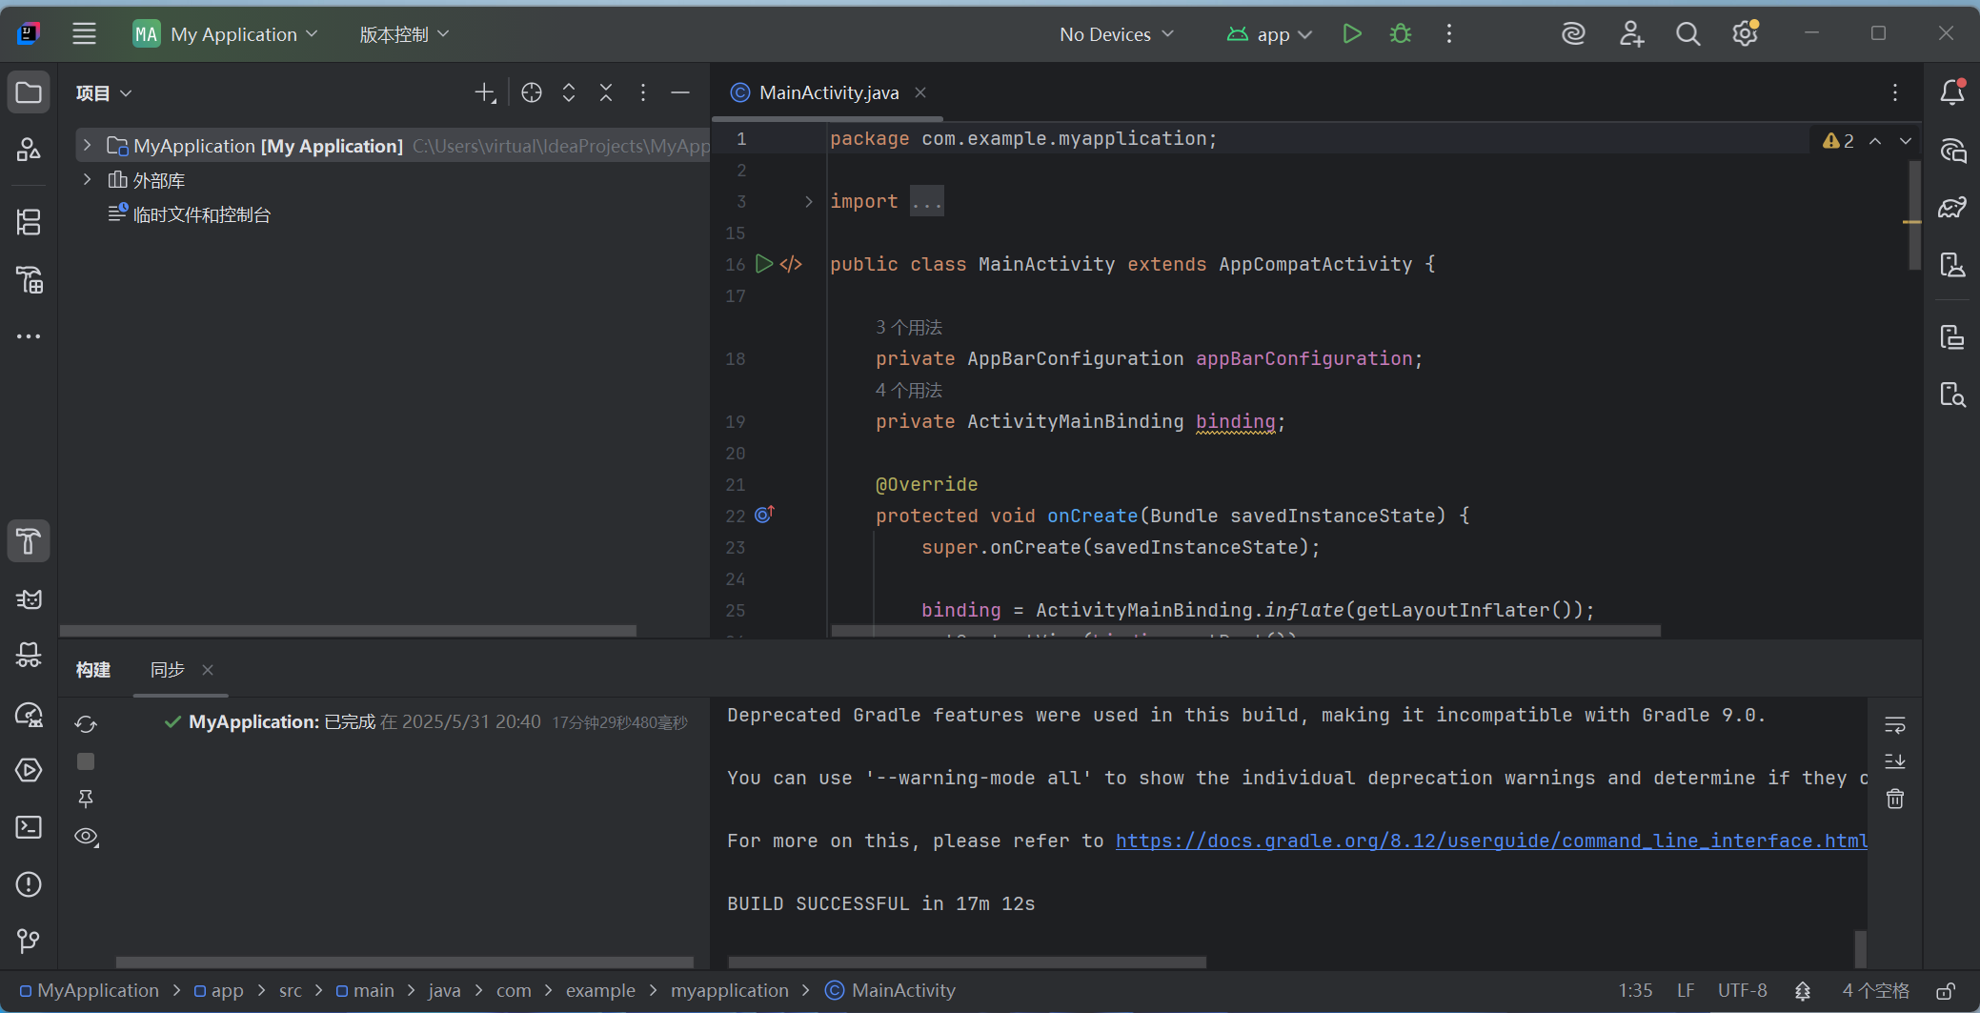Viewport: 1980px width, 1013px height.
Task: Click the Search Everywhere magnifier icon
Action: point(1687,34)
